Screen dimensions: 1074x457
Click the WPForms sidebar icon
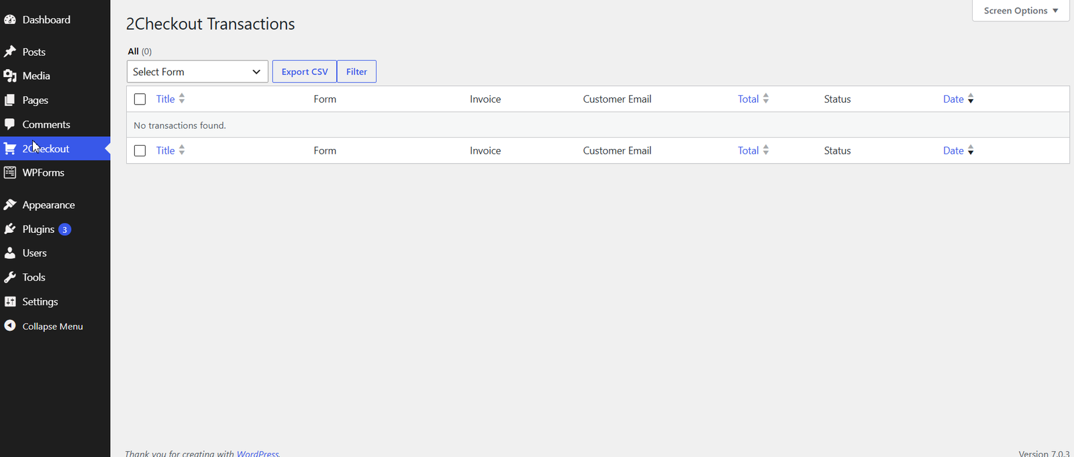tap(10, 172)
